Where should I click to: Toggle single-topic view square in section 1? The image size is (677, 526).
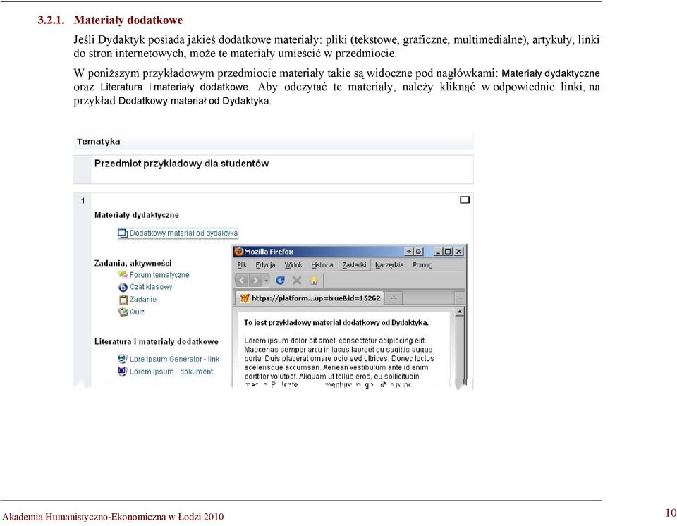pyautogui.click(x=465, y=200)
